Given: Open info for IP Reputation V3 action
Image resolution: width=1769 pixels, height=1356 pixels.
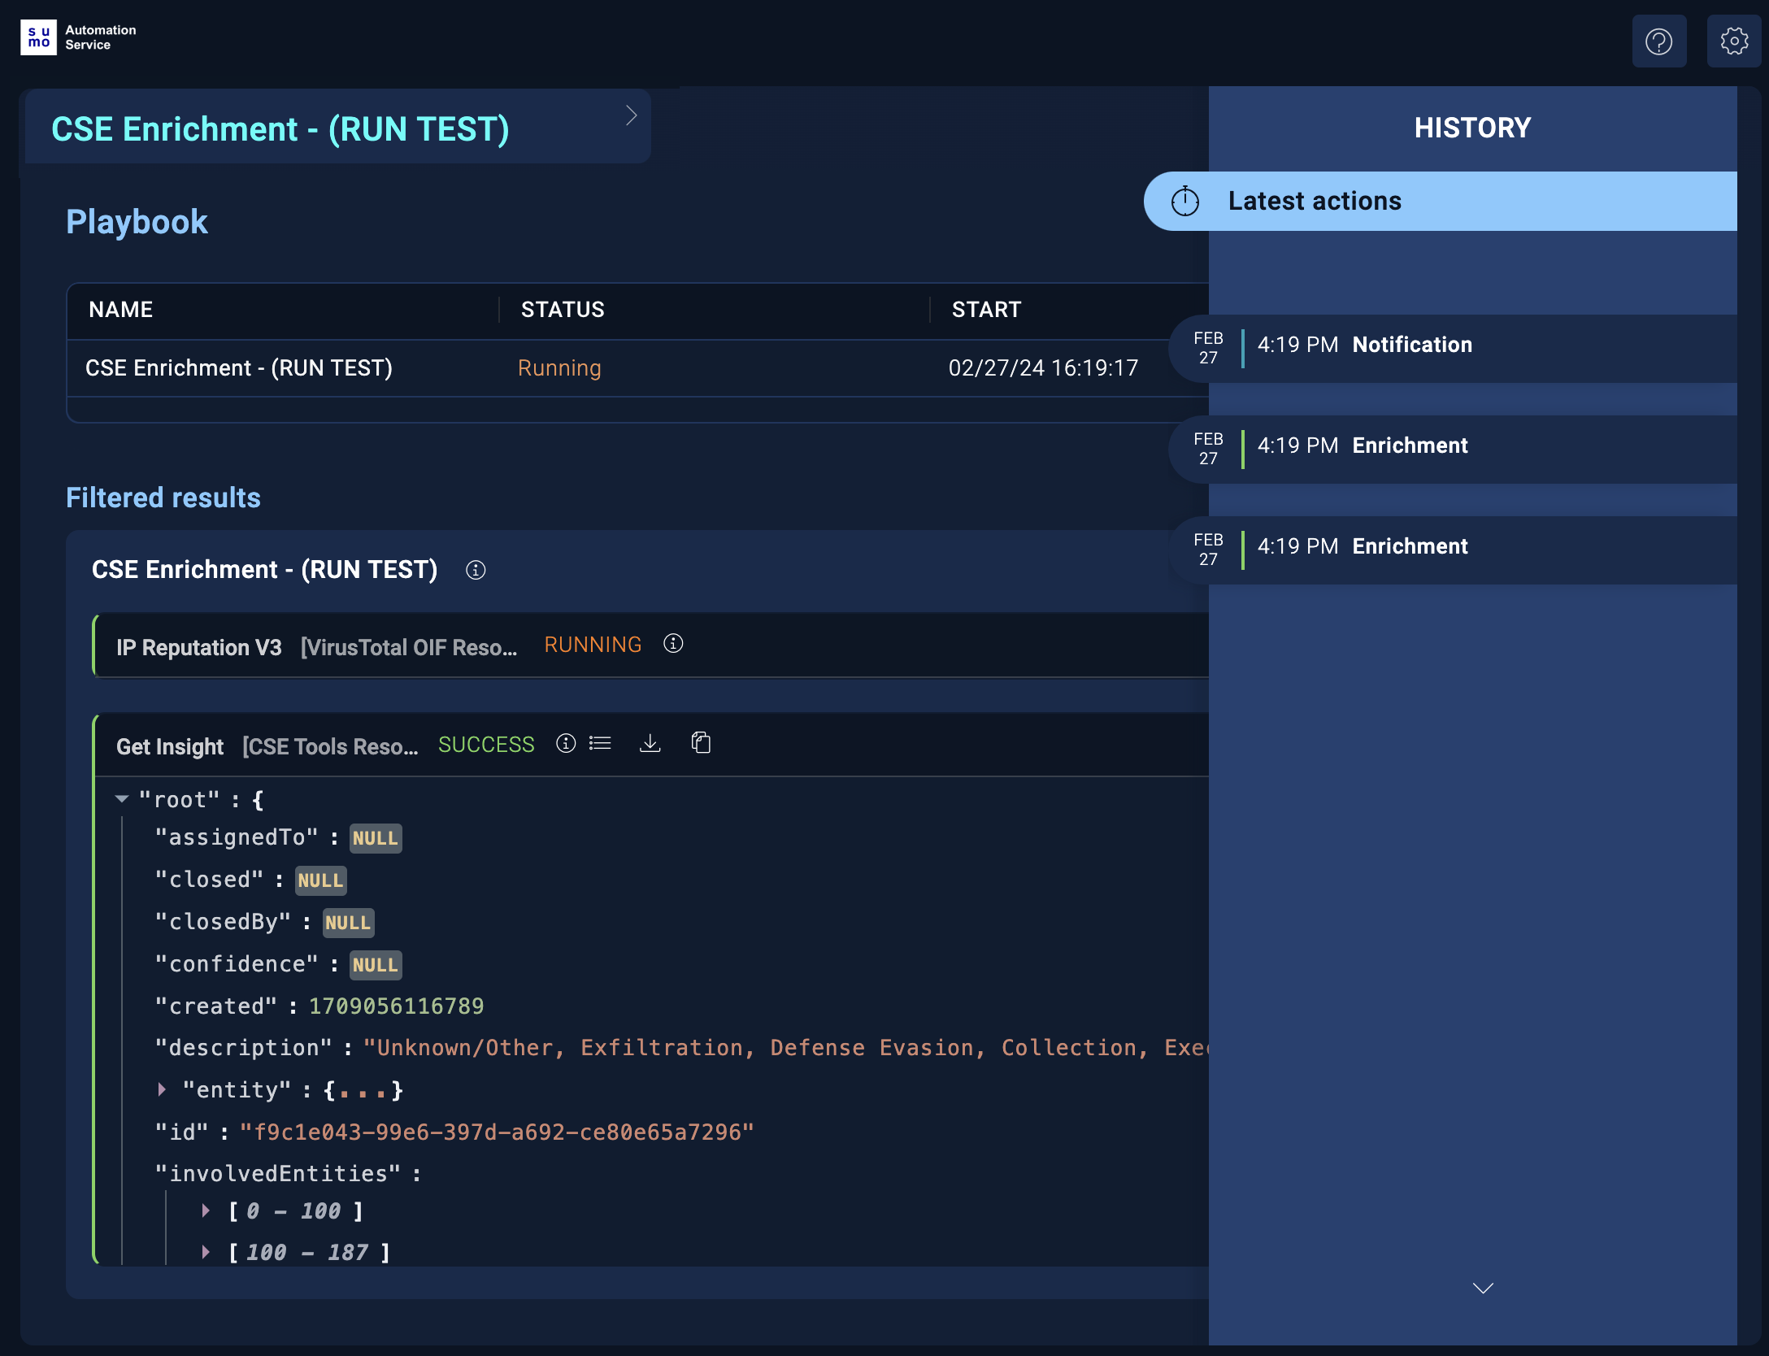Looking at the screenshot, I should pyautogui.click(x=673, y=644).
